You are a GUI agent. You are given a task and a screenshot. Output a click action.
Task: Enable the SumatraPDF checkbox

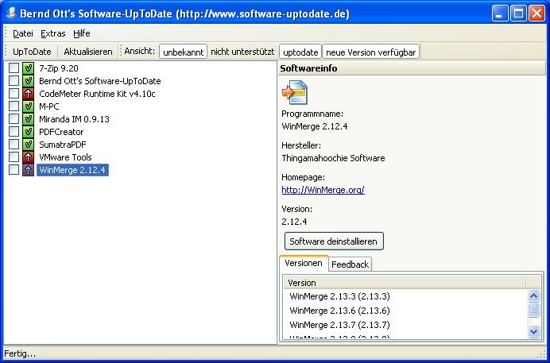pos(14,145)
